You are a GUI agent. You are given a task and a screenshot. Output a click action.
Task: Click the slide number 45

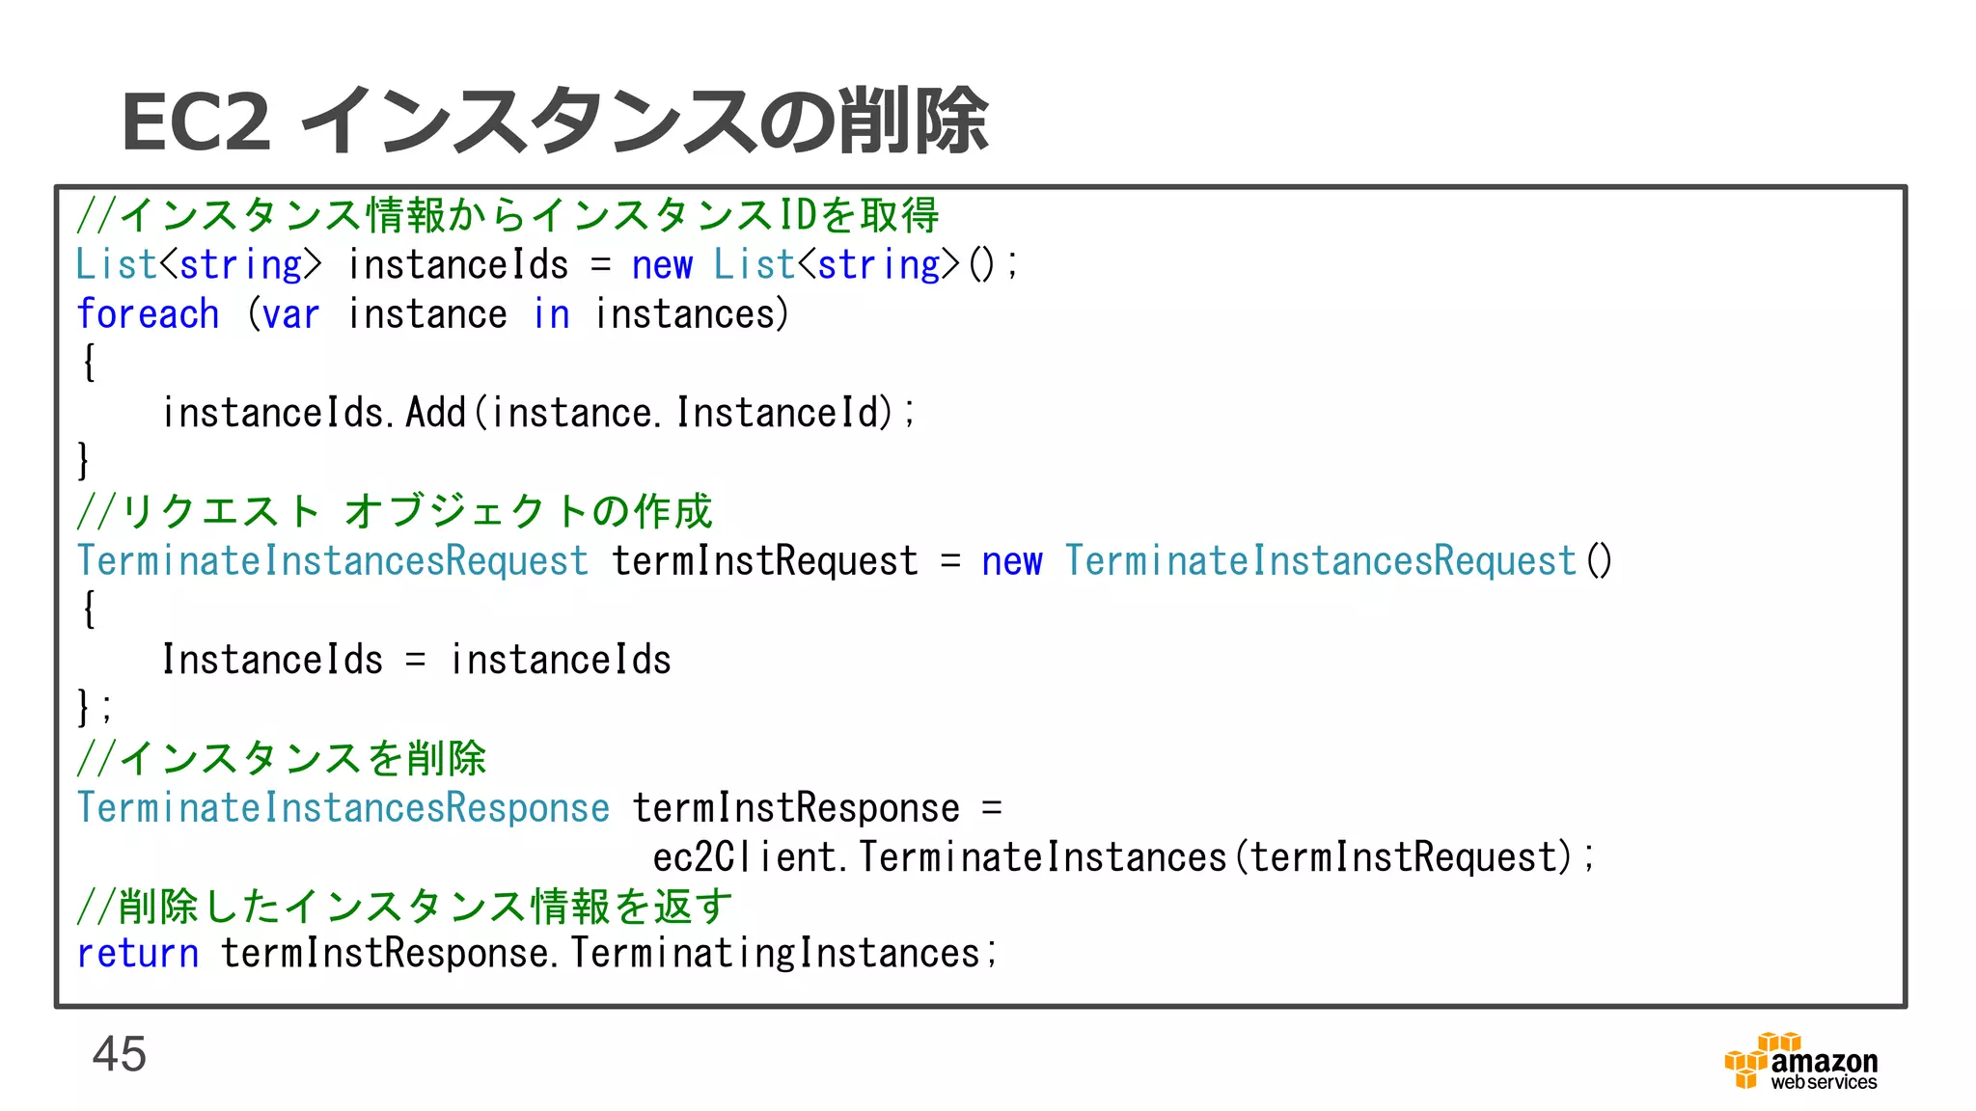tap(120, 1053)
